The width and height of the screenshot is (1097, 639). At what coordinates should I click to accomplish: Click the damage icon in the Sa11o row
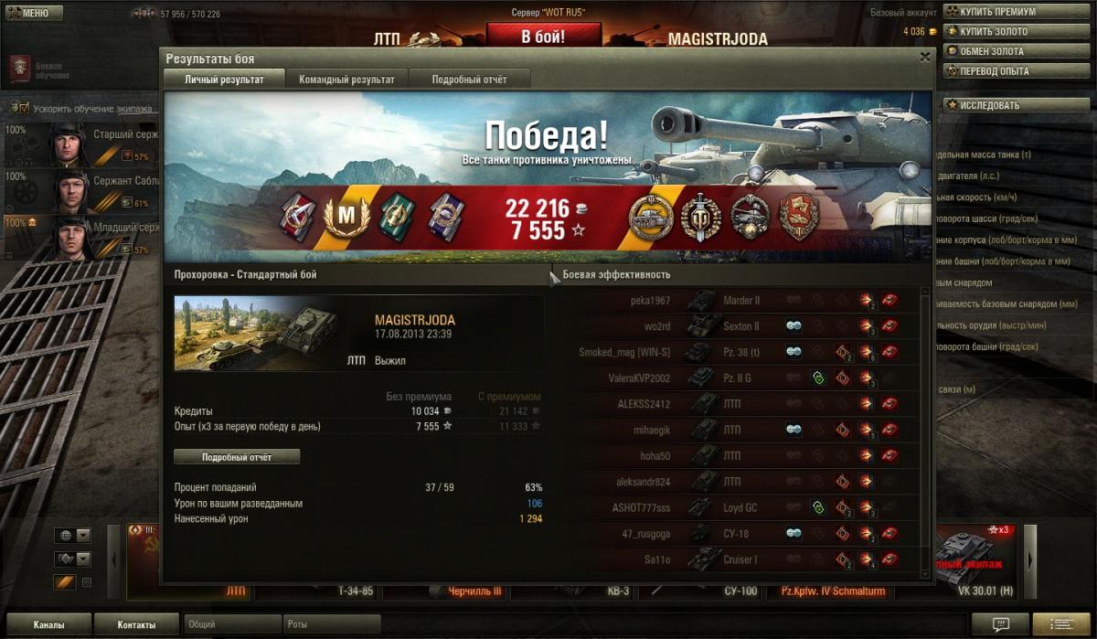pyautogui.click(x=866, y=559)
